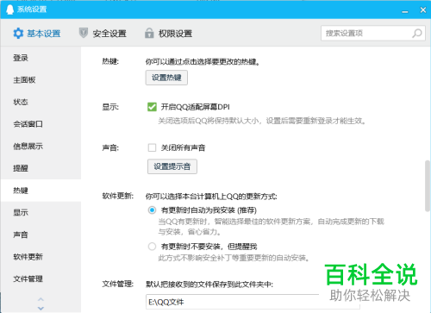Select 热键 in the sidebar
The height and width of the screenshot is (313, 431).
pos(41,191)
